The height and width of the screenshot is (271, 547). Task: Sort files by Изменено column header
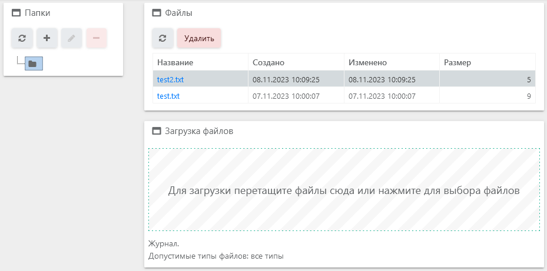367,62
